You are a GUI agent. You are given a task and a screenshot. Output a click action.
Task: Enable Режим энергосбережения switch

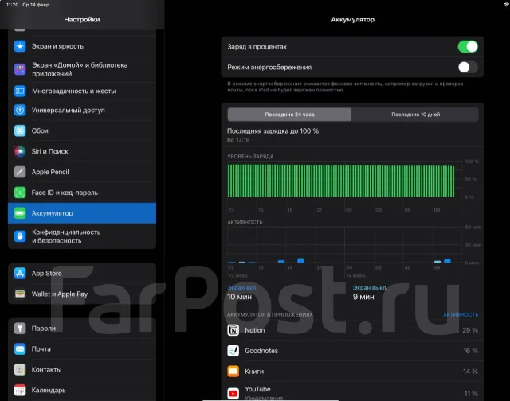(468, 67)
